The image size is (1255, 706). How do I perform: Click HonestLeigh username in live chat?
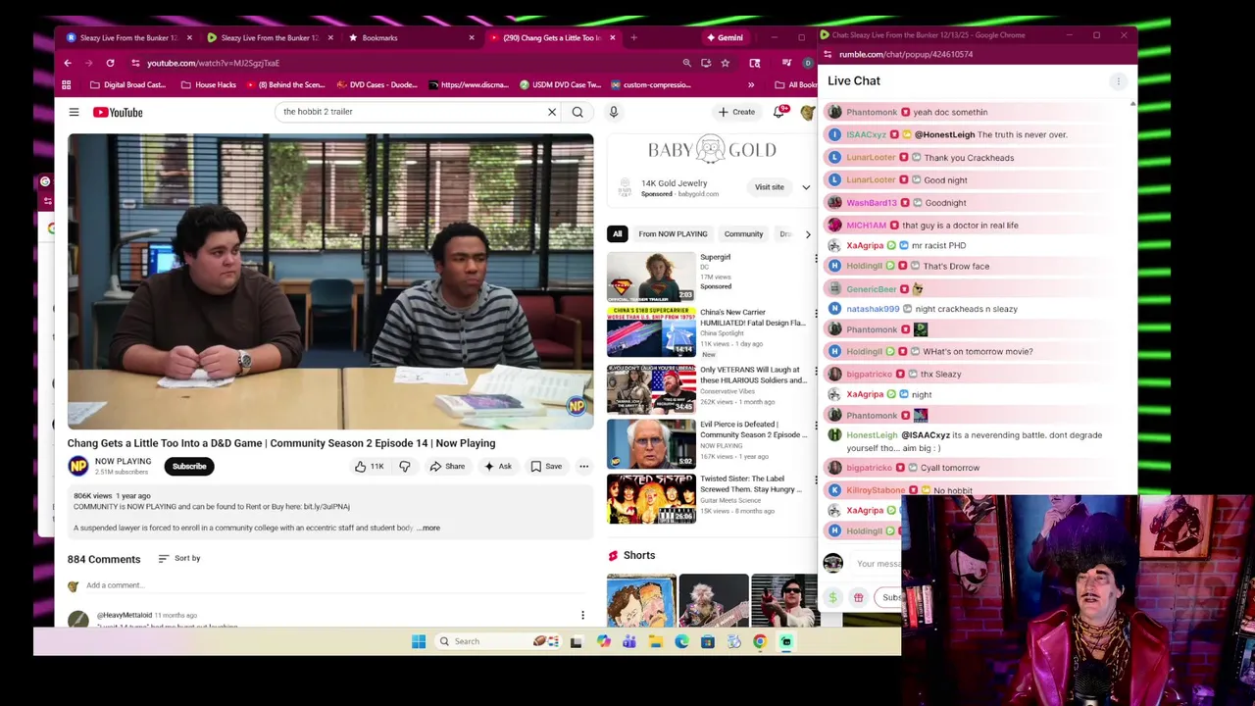pos(872,435)
